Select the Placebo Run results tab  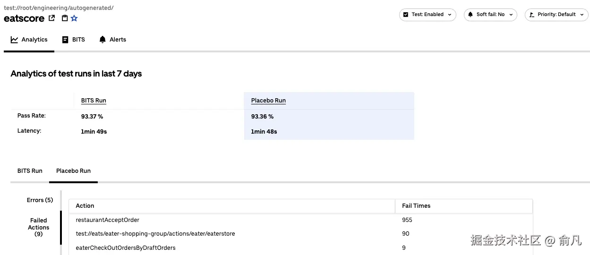point(73,171)
